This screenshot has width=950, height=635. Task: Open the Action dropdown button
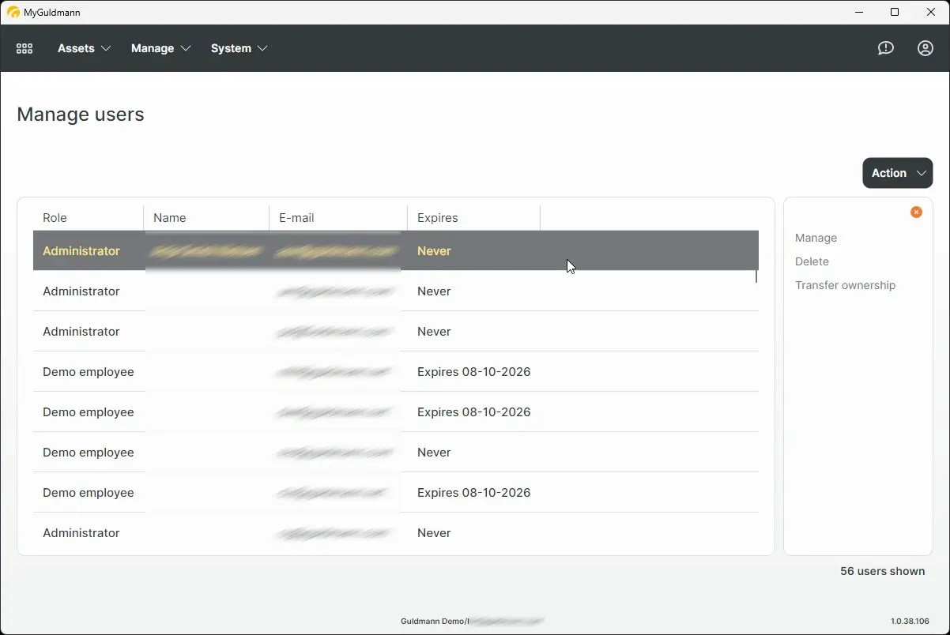tap(897, 173)
